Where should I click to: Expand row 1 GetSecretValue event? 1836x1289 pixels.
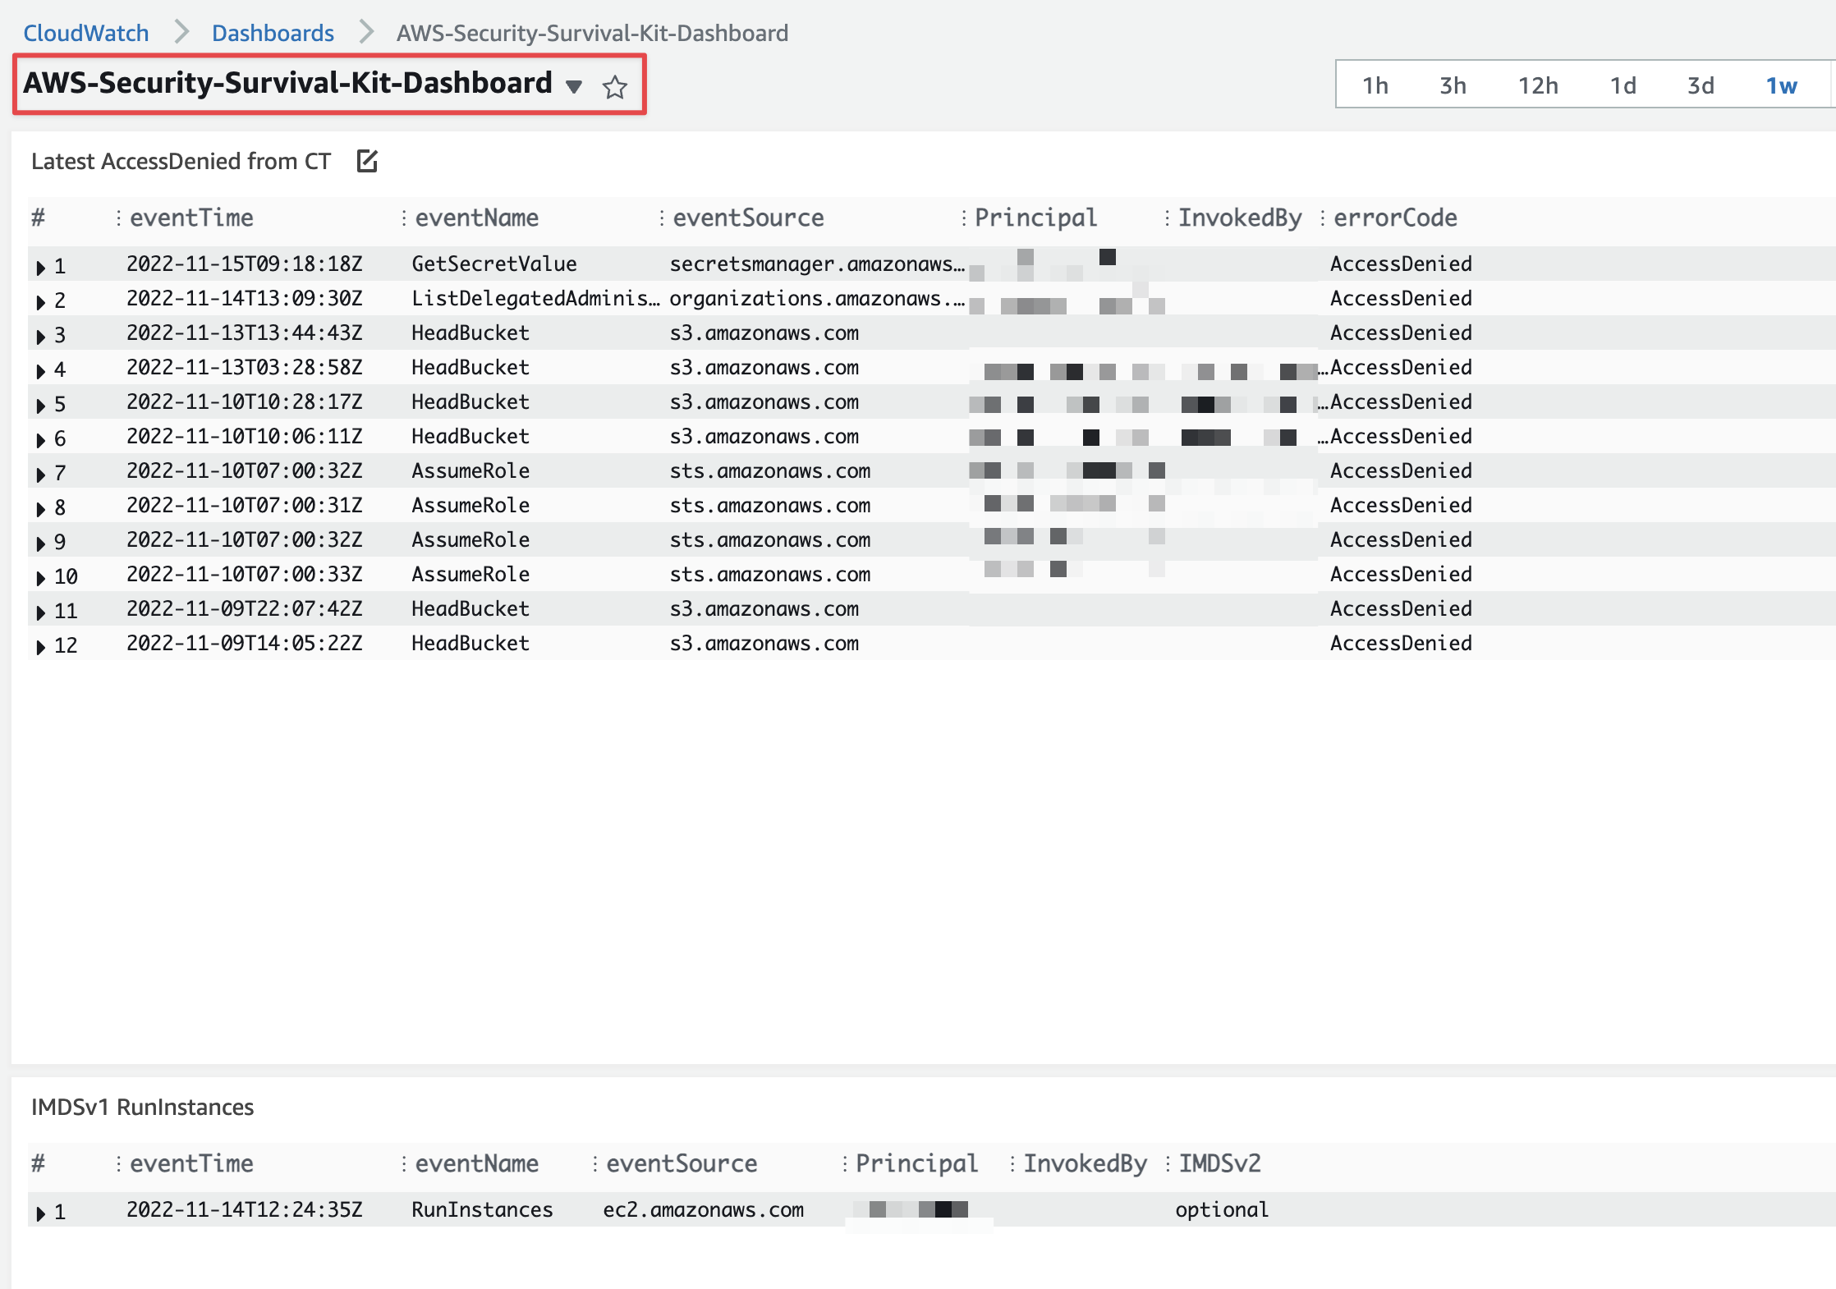point(41,267)
